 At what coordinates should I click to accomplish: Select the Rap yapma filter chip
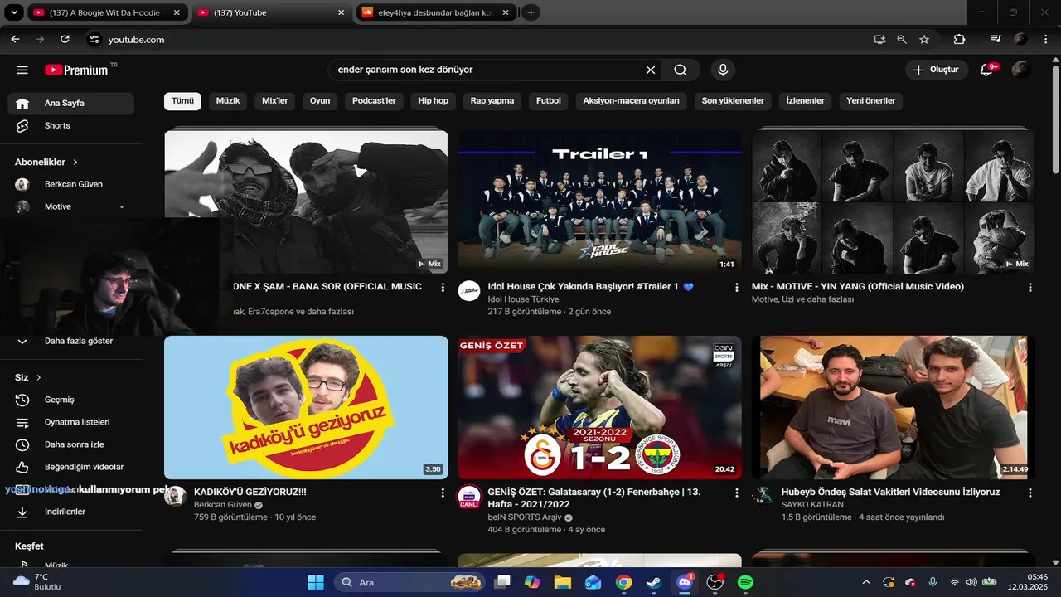pos(492,100)
